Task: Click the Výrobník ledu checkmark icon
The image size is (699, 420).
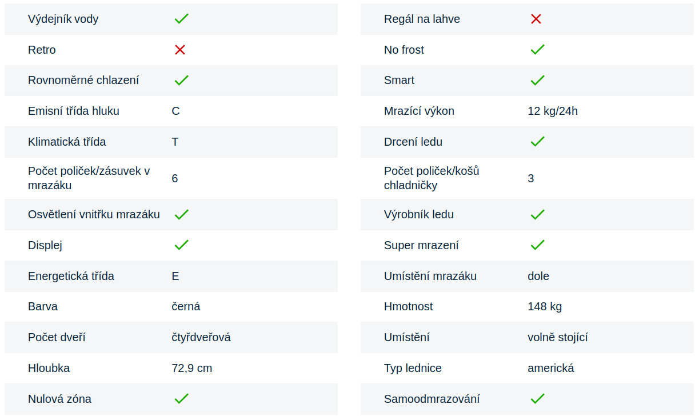Action: (x=537, y=215)
